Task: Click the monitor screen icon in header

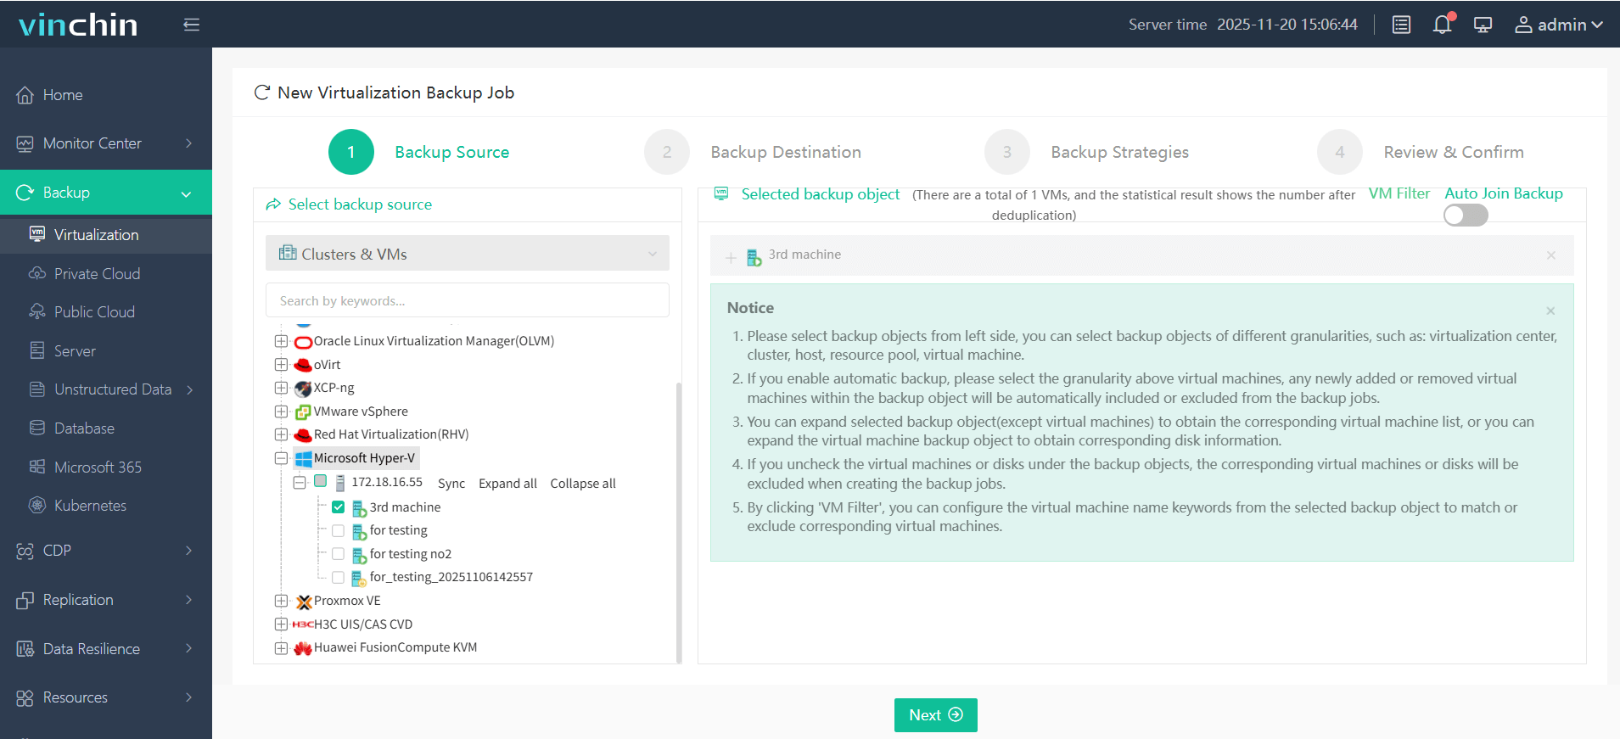Action: 1483,25
